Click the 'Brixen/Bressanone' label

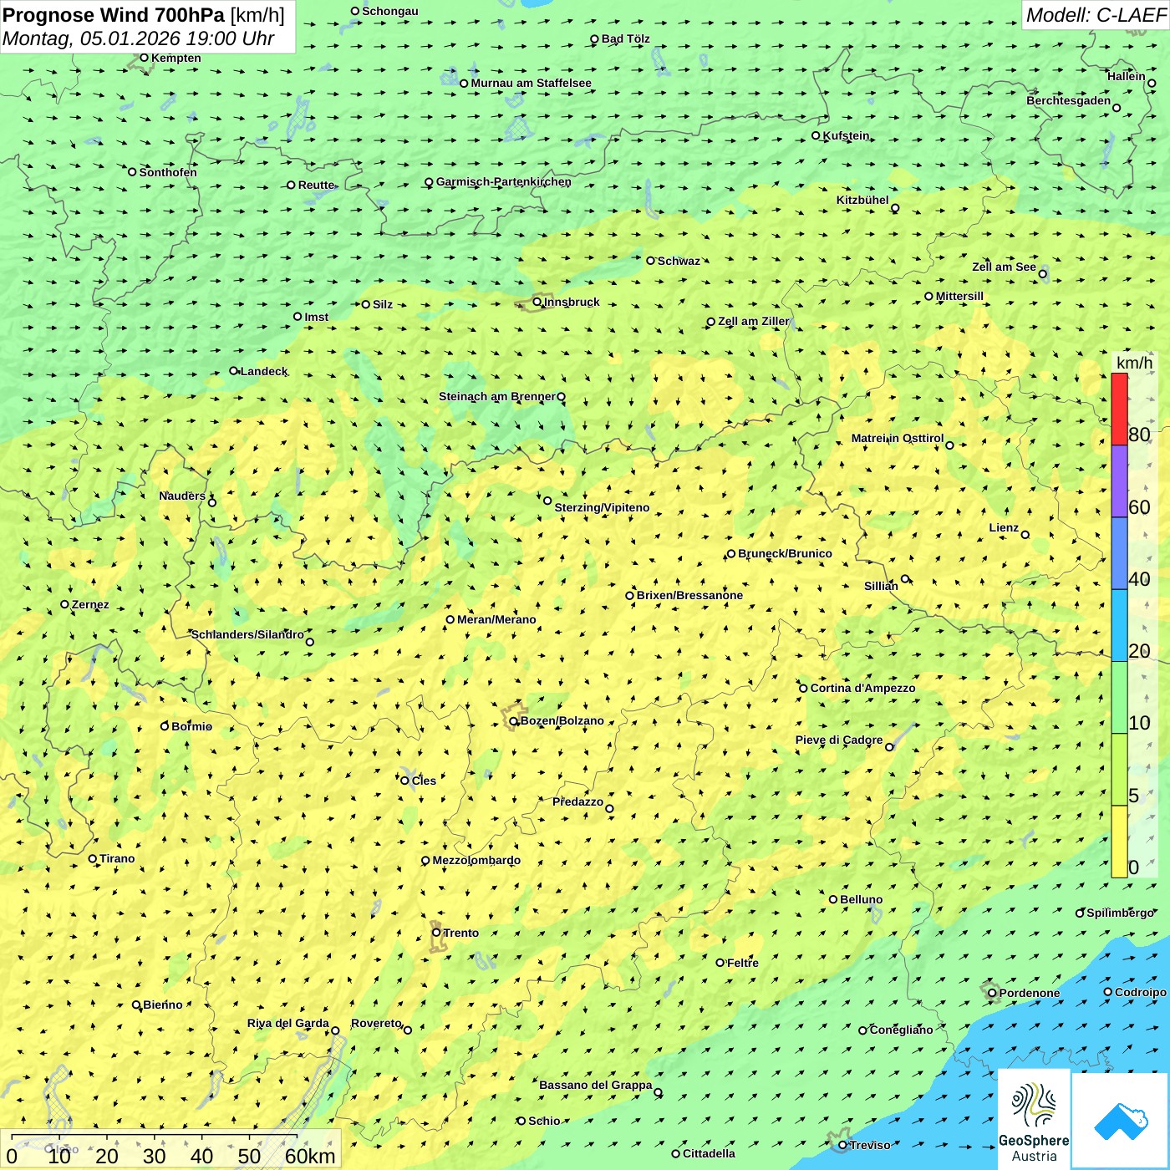(689, 595)
